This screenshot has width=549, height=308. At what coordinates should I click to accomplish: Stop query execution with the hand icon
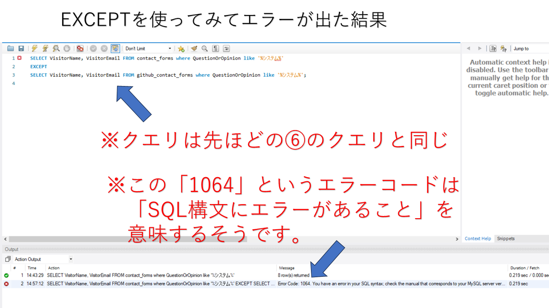(x=66, y=49)
